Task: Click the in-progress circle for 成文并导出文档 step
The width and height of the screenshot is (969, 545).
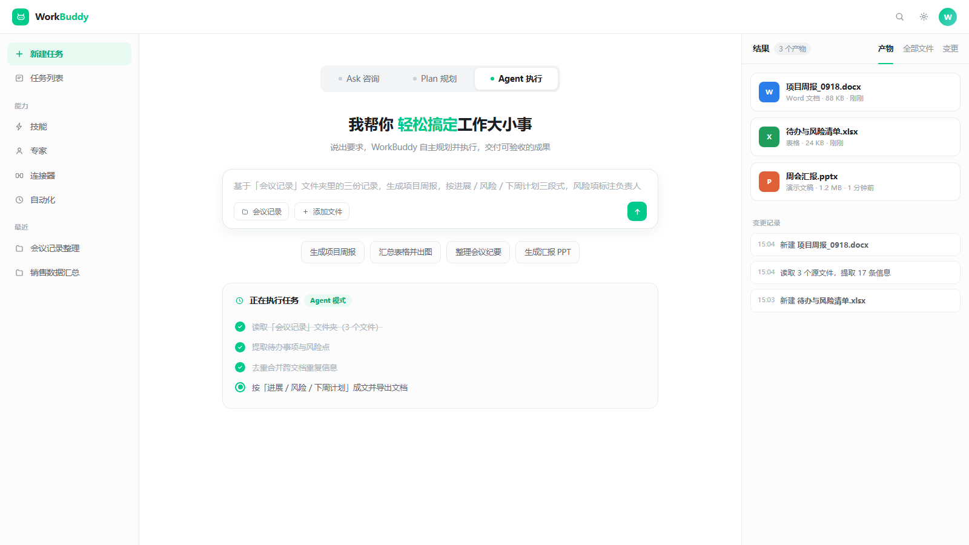Action: click(240, 388)
